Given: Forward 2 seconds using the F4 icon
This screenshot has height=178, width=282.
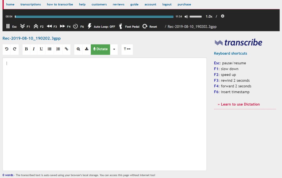Looking at the screenshot, I should click(63, 26).
